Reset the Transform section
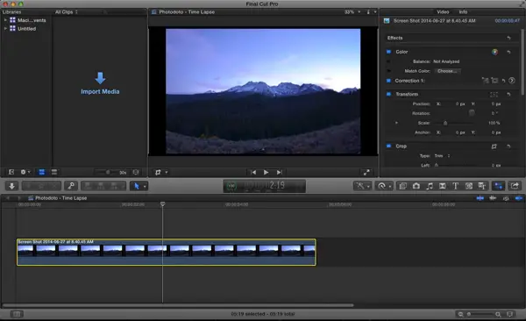Image resolution: width=526 pixels, height=321 pixels. 508,95
